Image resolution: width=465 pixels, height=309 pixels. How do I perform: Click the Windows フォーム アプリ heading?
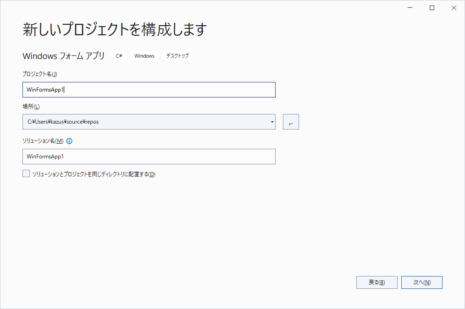pyautogui.click(x=64, y=56)
